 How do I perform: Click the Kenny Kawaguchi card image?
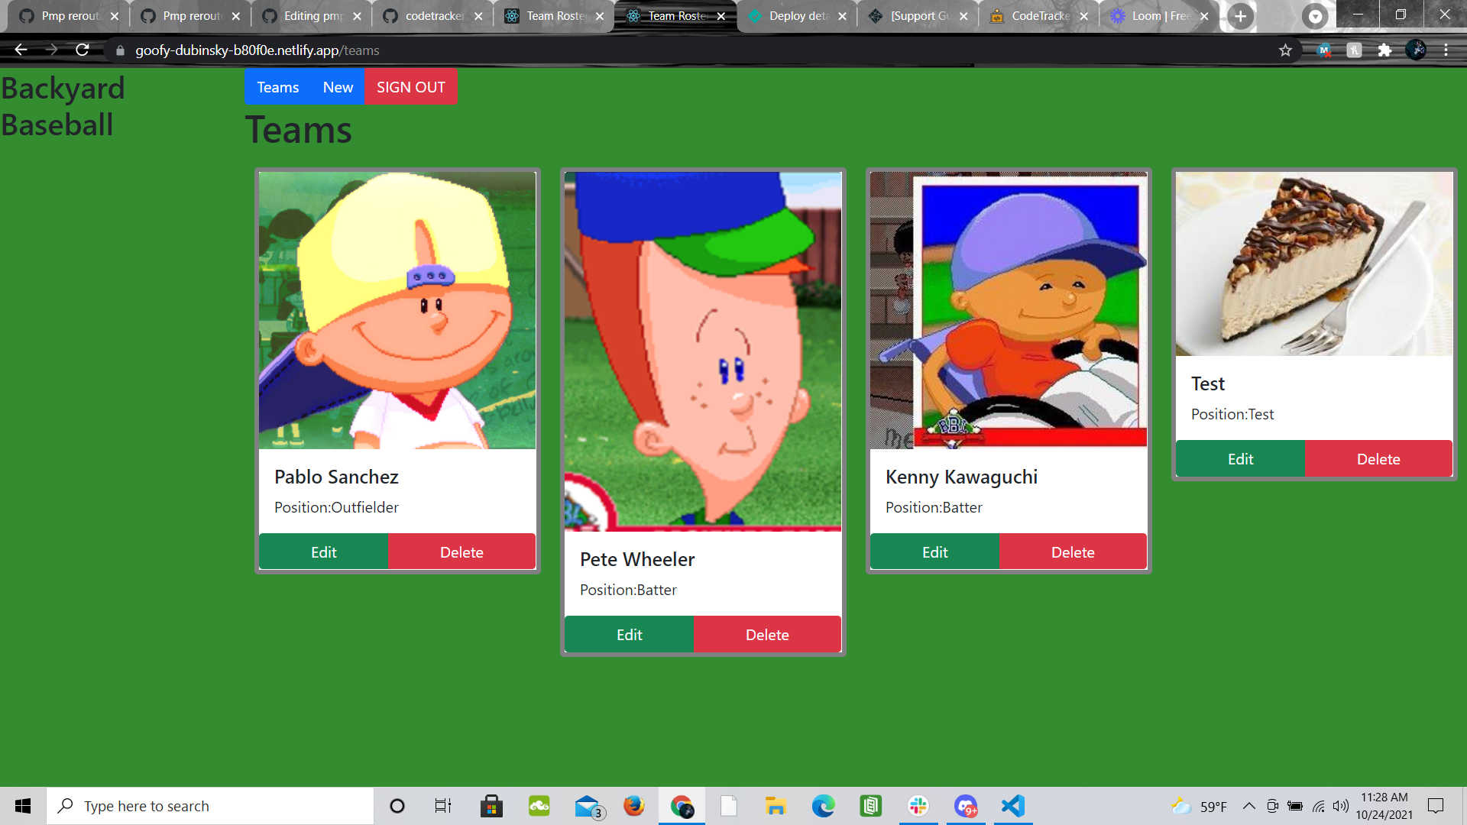pos(1008,310)
